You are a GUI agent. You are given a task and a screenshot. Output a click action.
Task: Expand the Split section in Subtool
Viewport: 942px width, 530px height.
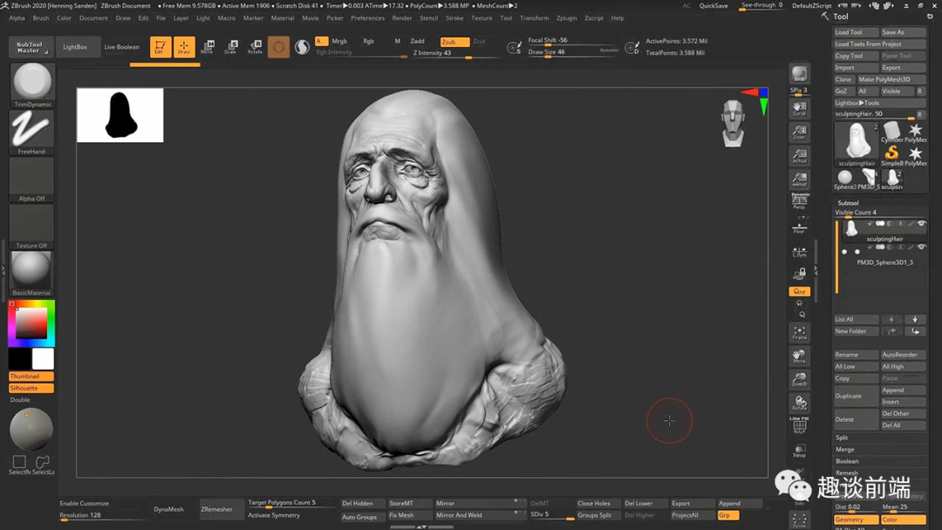[842, 438]
